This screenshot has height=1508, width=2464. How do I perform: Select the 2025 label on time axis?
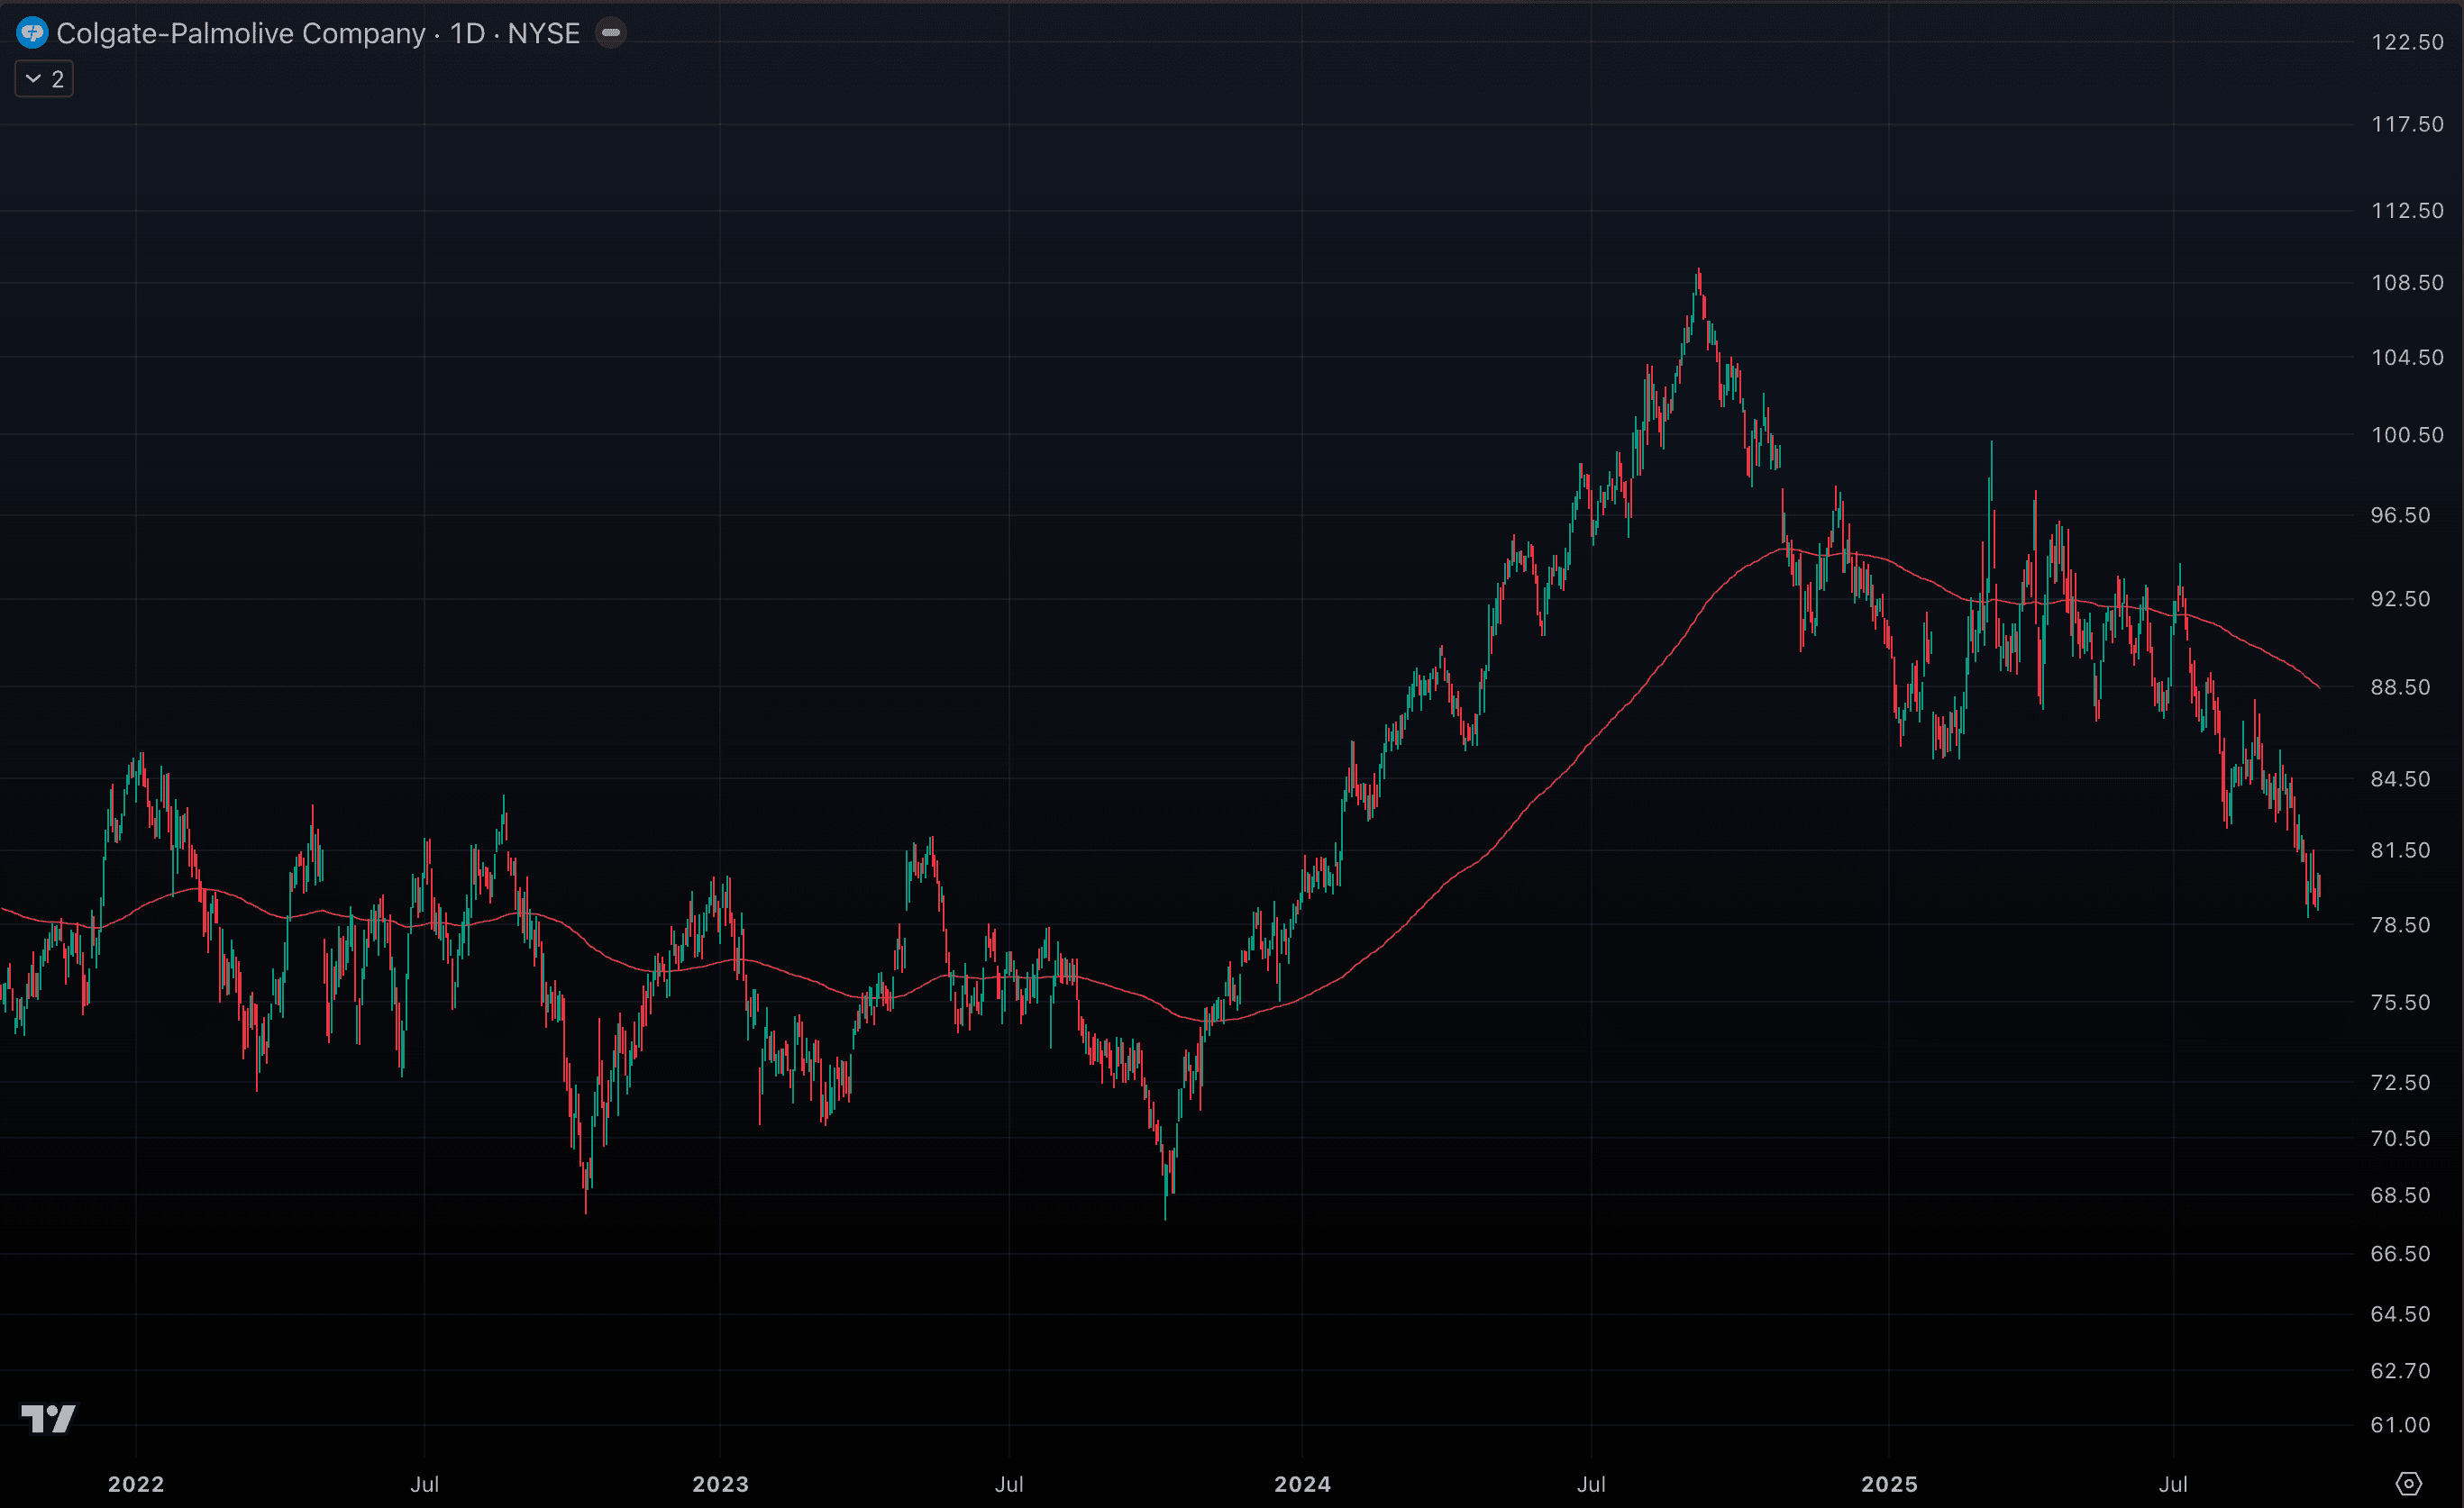1892,1485
